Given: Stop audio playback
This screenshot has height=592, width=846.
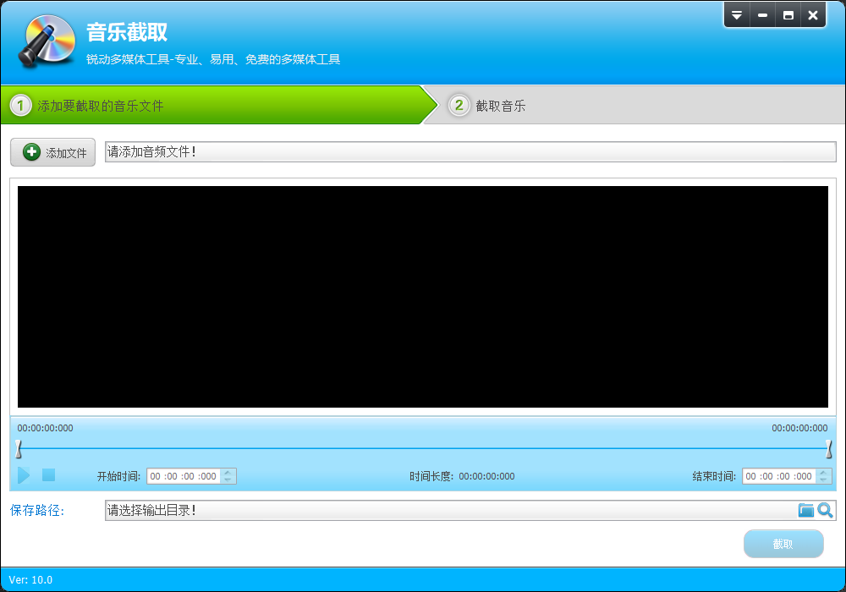Looking at the screenshot, I should (48, 475).
